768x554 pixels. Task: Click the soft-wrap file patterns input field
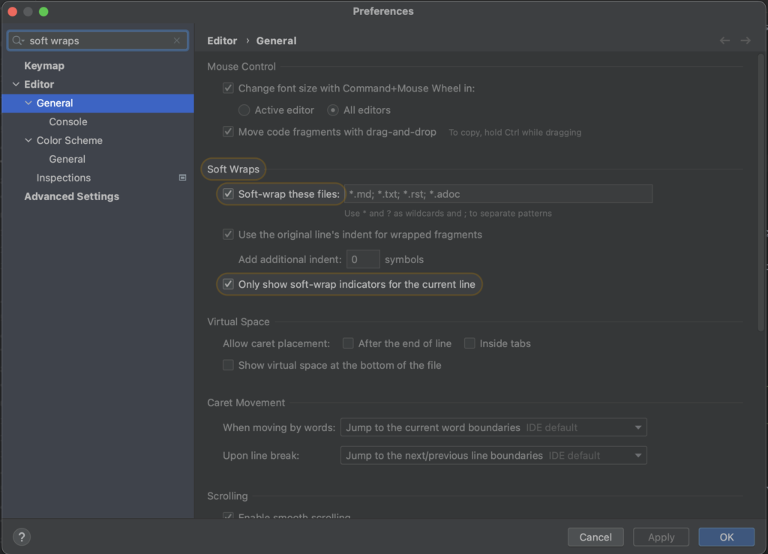pyautogui.click(x=499, y=193)
